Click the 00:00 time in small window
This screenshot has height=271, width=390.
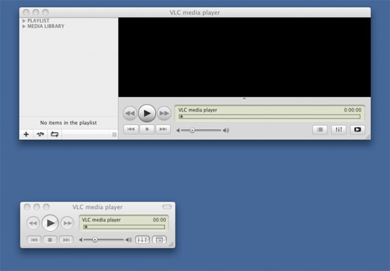tap(160, 220)
